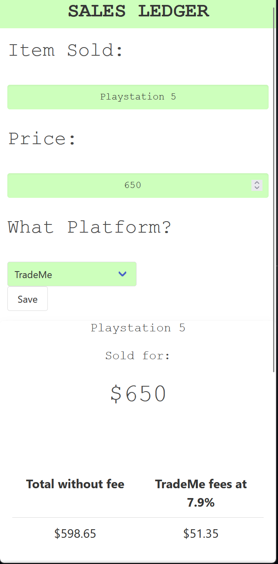
Task: Click the Sold for: text
Action: point(138,356)
